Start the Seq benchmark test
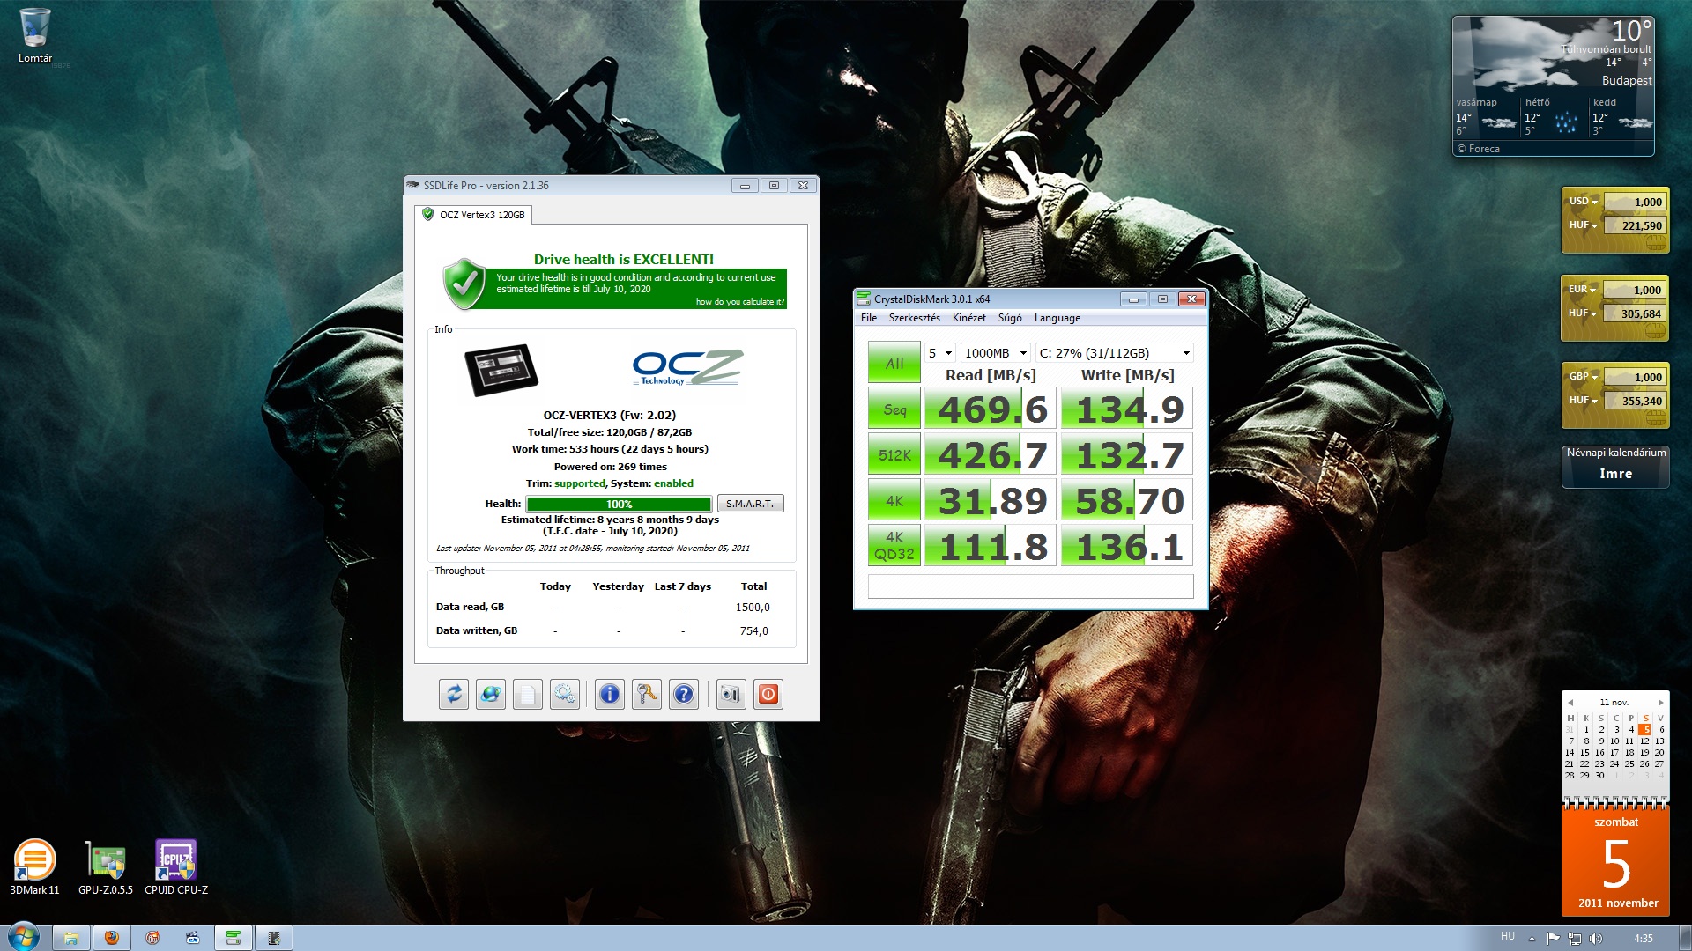Screen dimensions: 1692x951 (894, 409)
